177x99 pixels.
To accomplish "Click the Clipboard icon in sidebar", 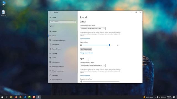I will pyautogui.click(x=50, y=75).
